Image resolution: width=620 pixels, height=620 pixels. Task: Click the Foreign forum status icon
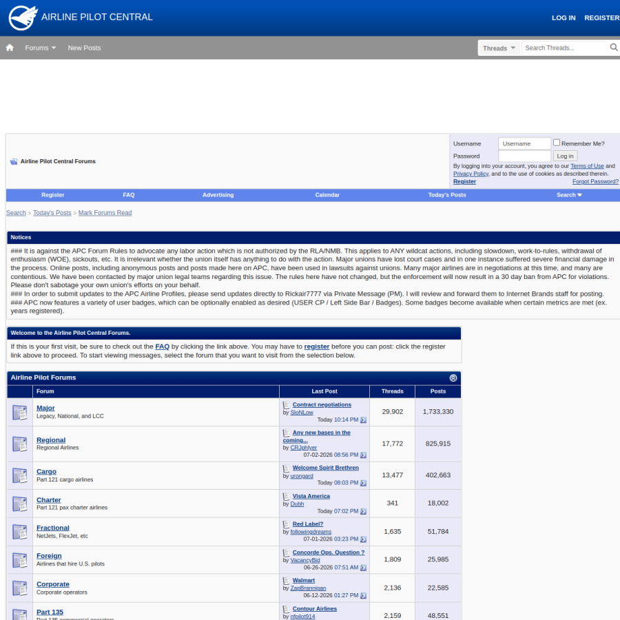[20, 560]
